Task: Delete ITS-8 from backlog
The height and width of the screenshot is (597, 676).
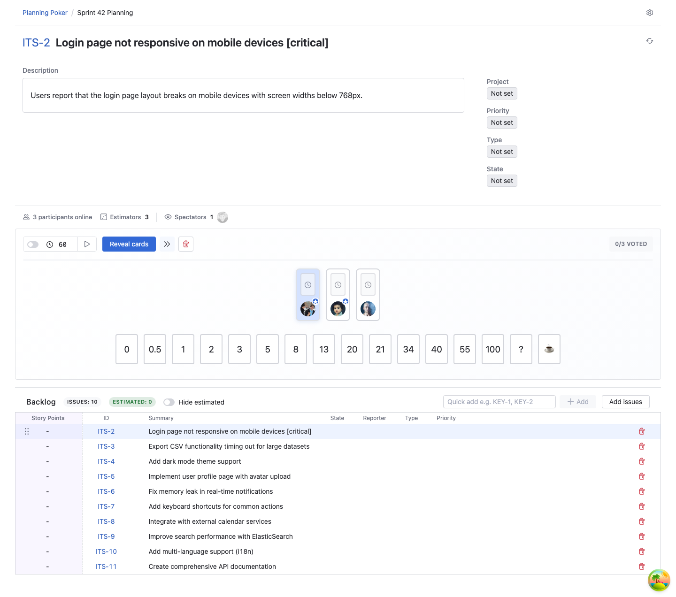Action: click(642, 521)
